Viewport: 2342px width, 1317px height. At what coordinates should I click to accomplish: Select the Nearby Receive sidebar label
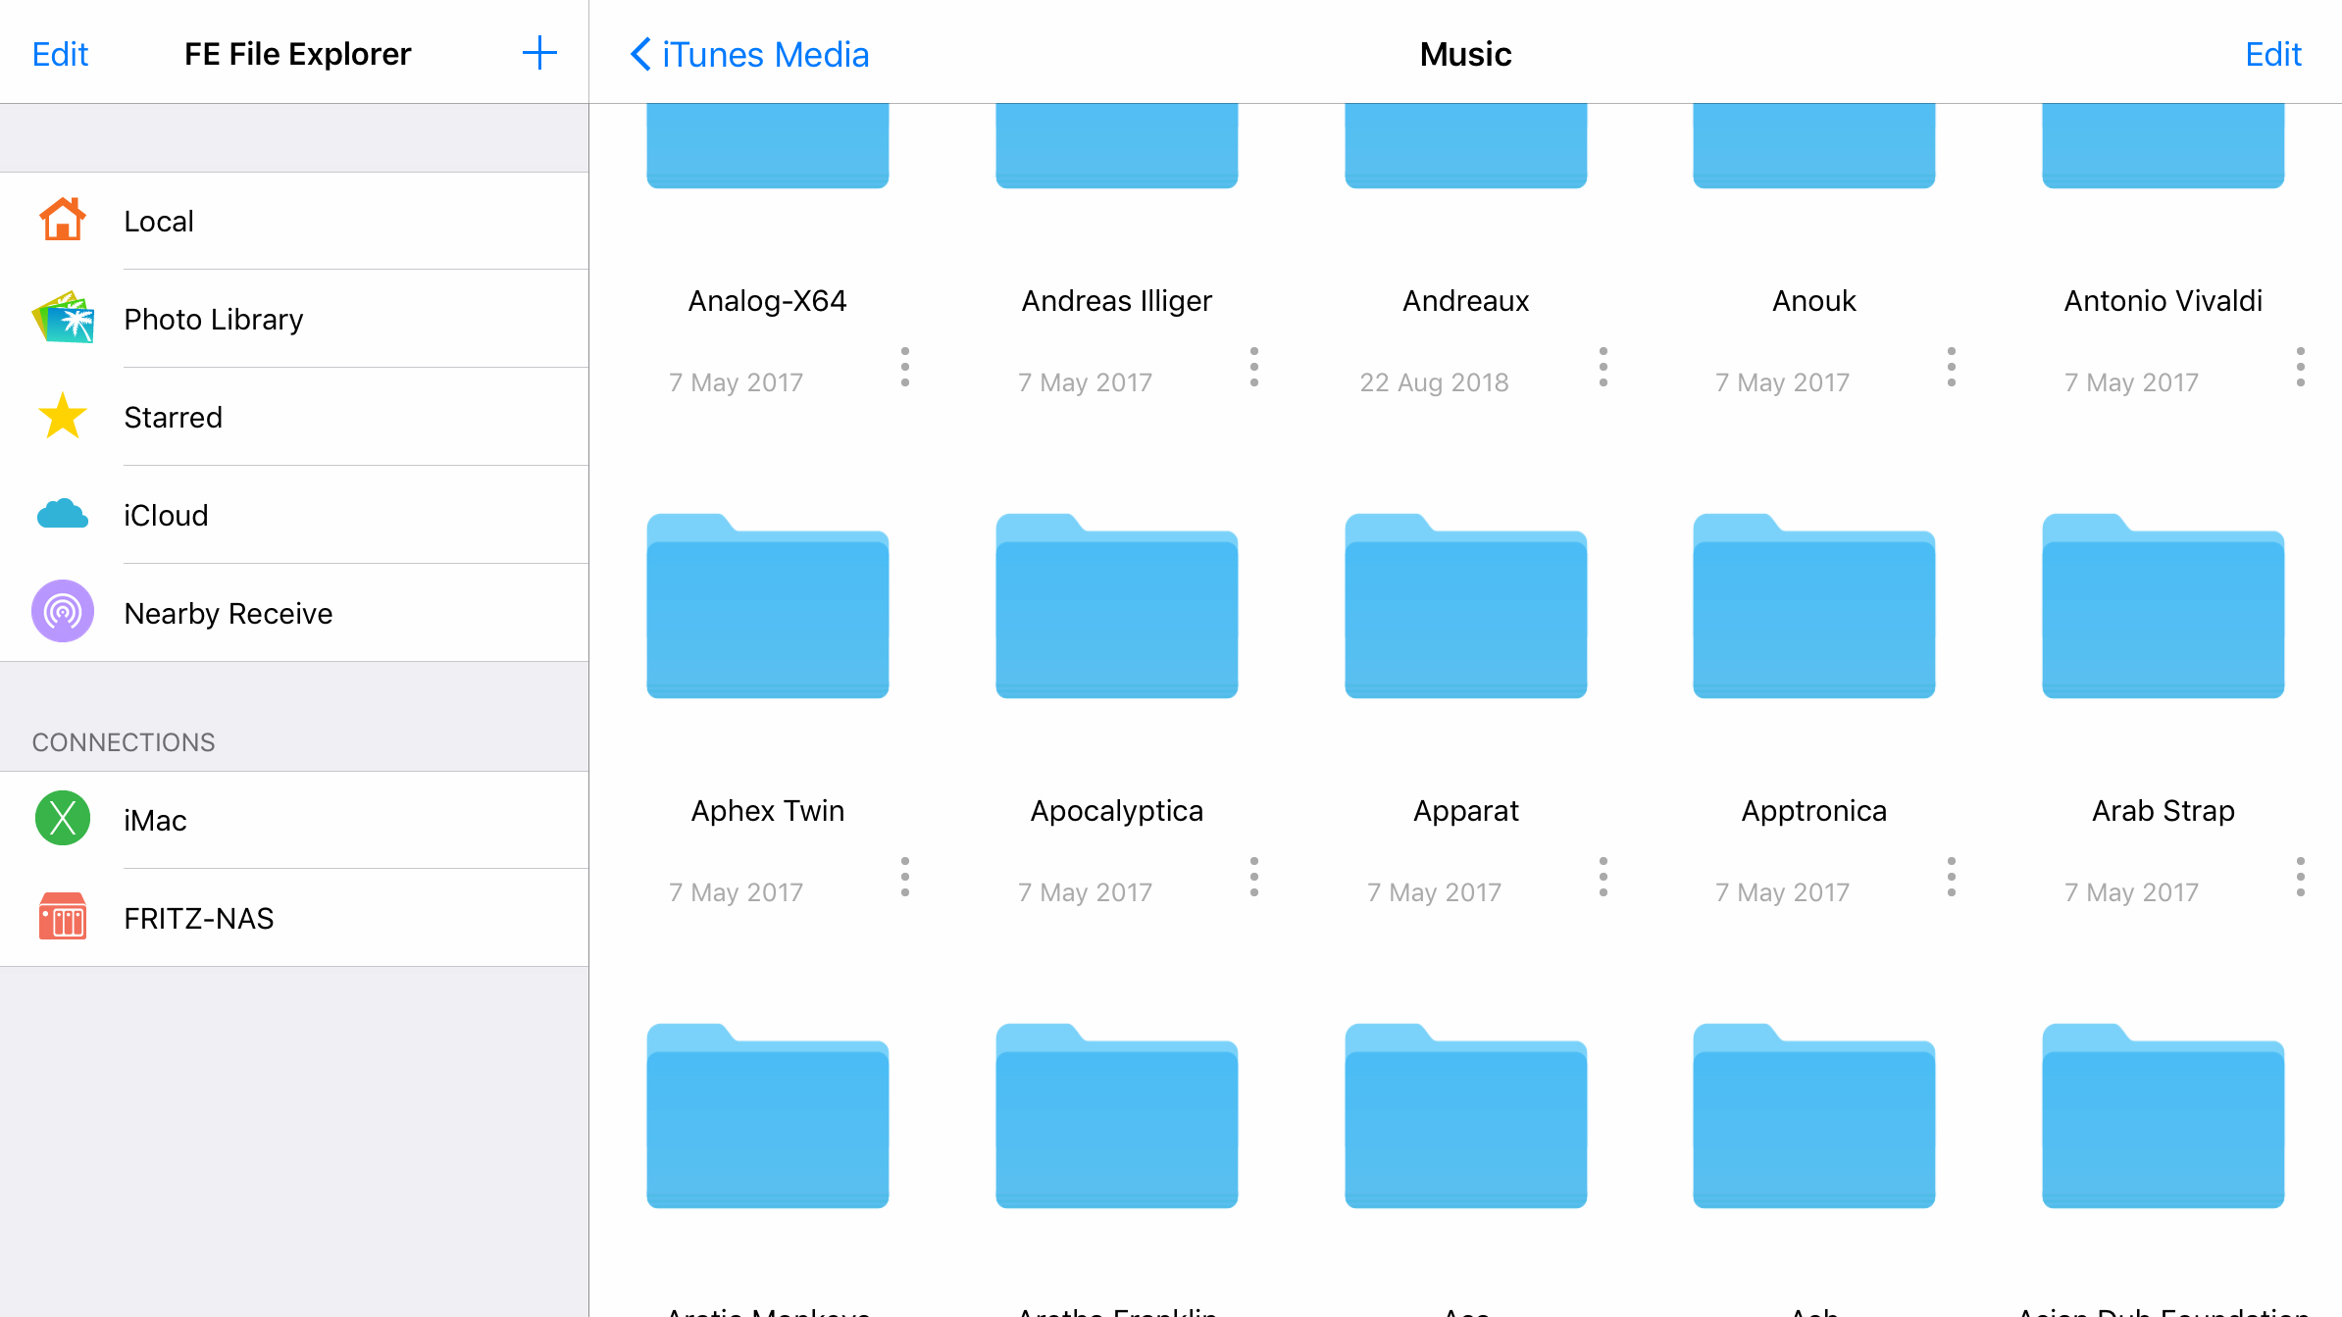(229, 614)
